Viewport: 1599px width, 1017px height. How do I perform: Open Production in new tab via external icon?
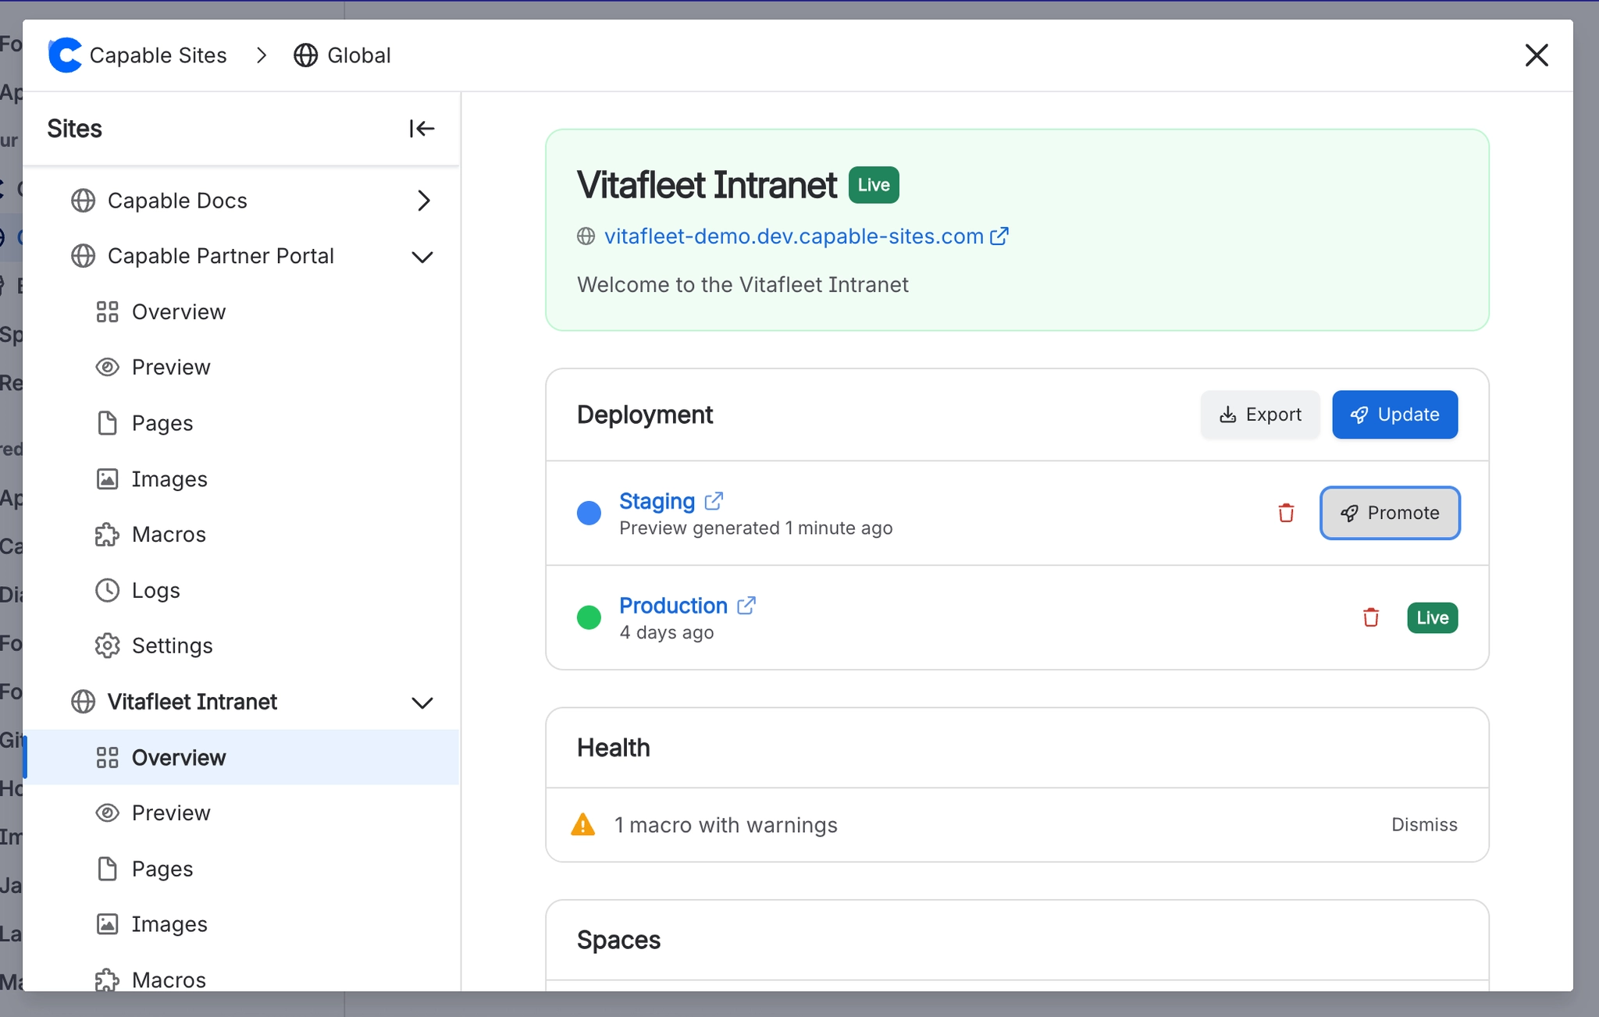746,605
